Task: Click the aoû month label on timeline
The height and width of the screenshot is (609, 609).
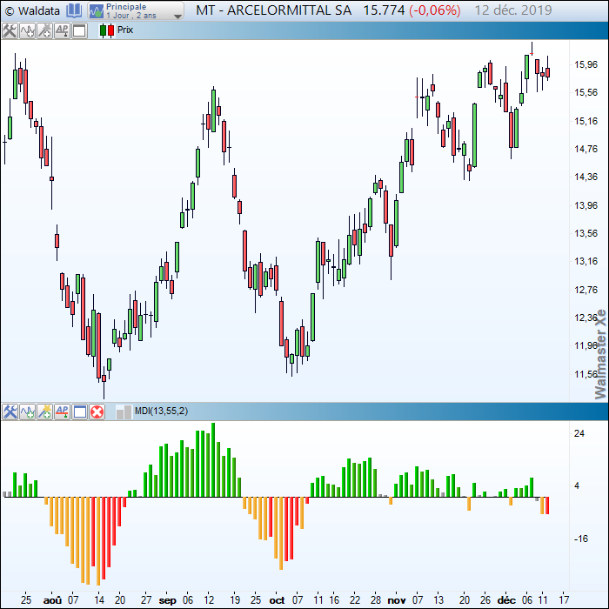Action: (x=52, y=600)
